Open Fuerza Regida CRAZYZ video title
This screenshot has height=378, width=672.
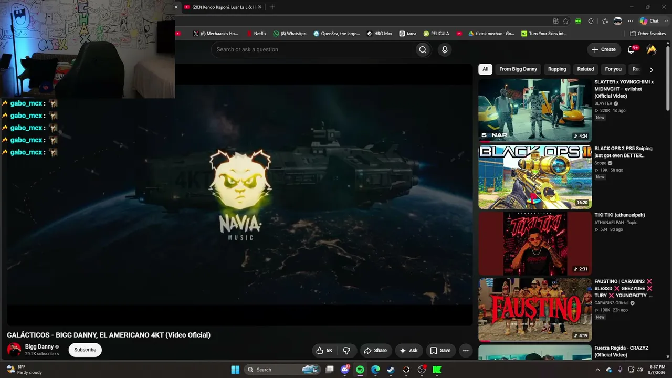[x=621, y=351]
